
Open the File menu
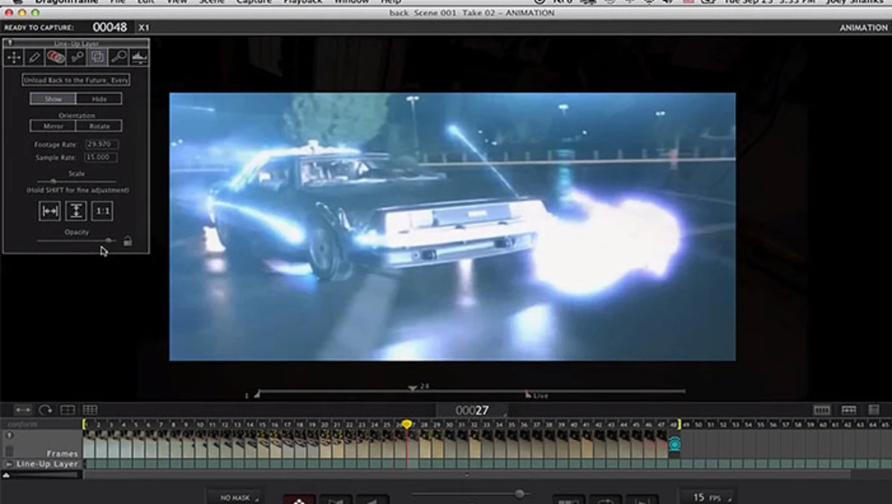point(117,2)
